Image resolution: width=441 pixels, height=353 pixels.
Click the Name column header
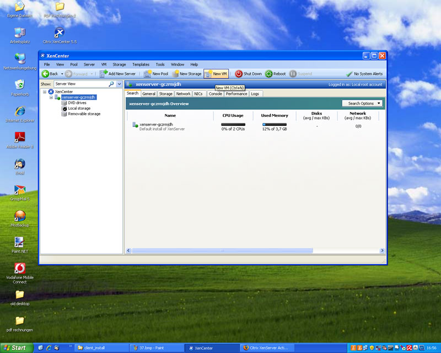170,115
